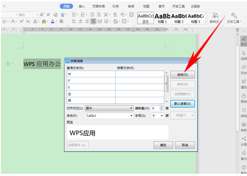
Task: Shrink font size with the A- icon
Action: click(x=48, y=15)
